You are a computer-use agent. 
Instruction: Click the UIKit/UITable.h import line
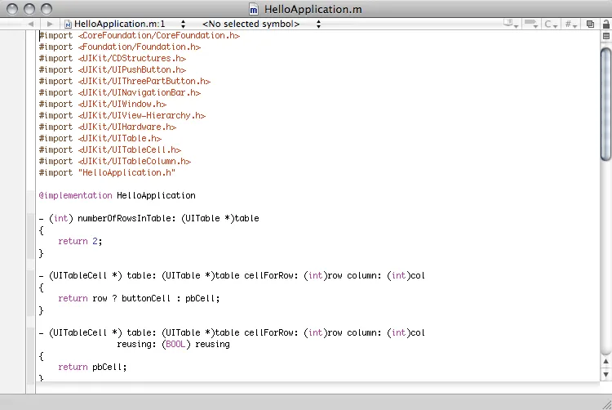[x=100, y=138]
